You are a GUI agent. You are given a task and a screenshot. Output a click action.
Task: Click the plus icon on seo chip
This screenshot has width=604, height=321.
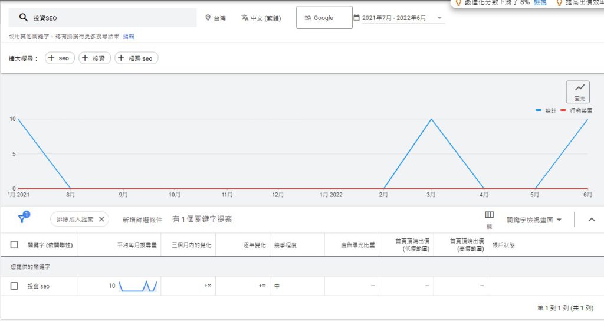[51, 58]
